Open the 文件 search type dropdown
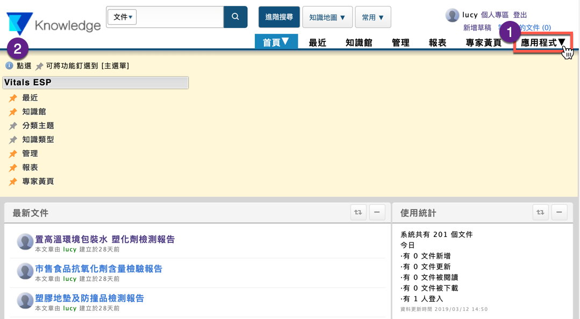 pyautogui.click(x=123, y=17)
